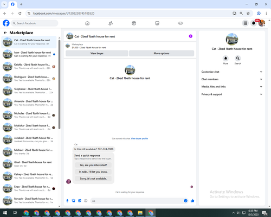Open the Home feed icon

coord(87,23)
